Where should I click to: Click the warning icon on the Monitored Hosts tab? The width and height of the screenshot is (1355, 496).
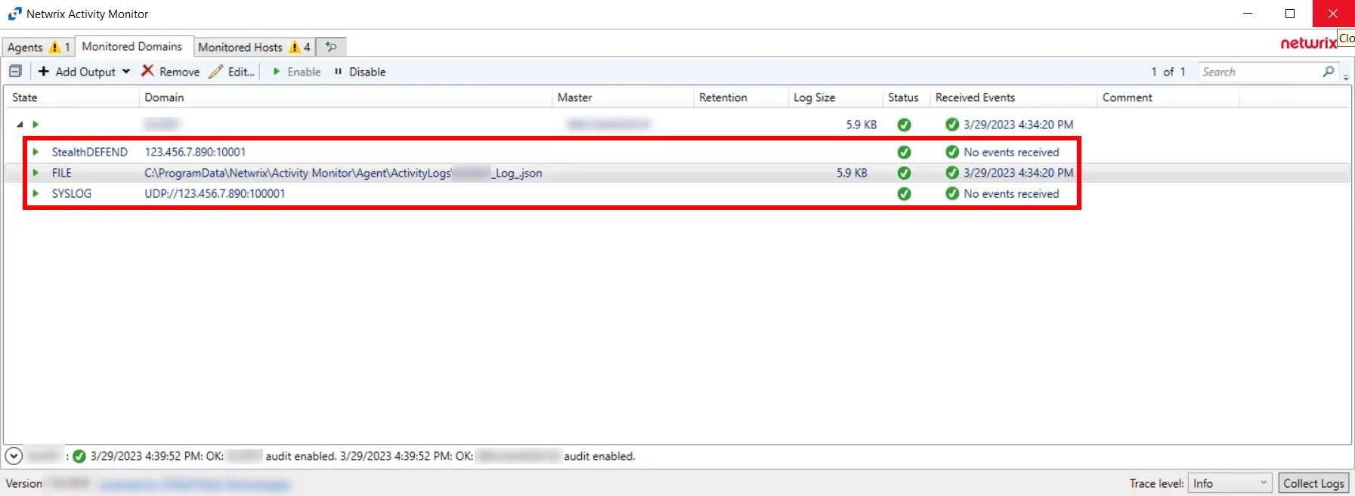point(295,47)
